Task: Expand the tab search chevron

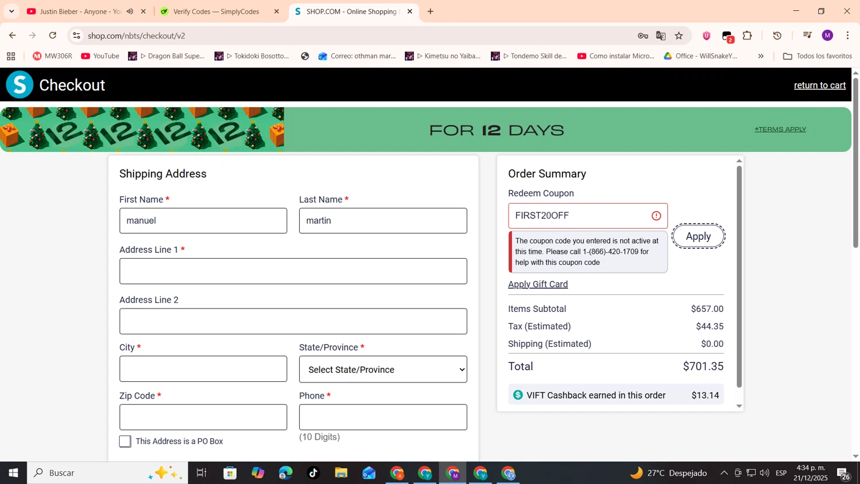Action: (11, 11)
